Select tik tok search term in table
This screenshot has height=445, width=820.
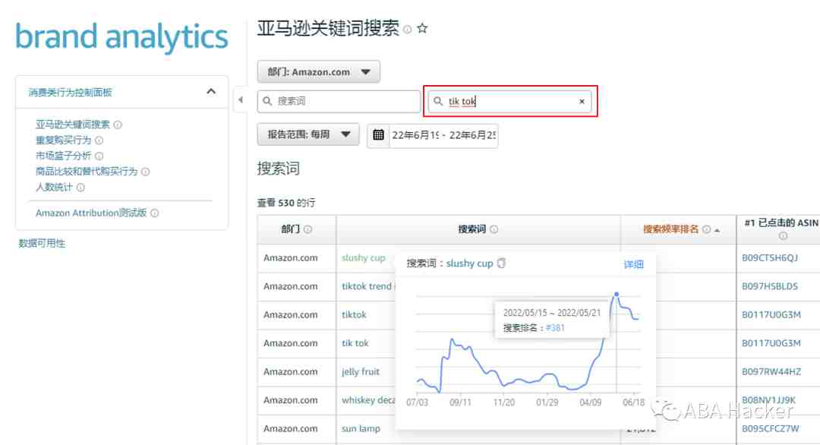coord(355,343)
